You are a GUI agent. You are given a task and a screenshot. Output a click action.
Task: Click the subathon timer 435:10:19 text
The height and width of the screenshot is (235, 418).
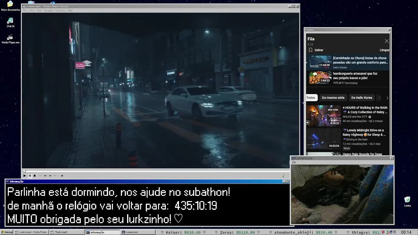[196, 206]
